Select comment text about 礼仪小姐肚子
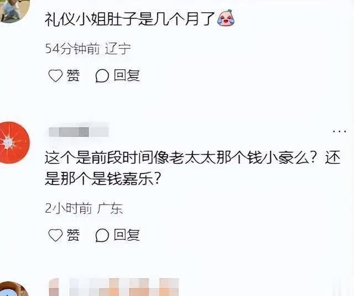 point(129,19)
